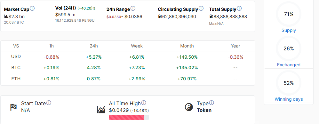Image resolution: width=319 pixels, height=124 pixels.
Task: Click the fuel icon before 62,860,396,090
Action: tap(160, 16)
